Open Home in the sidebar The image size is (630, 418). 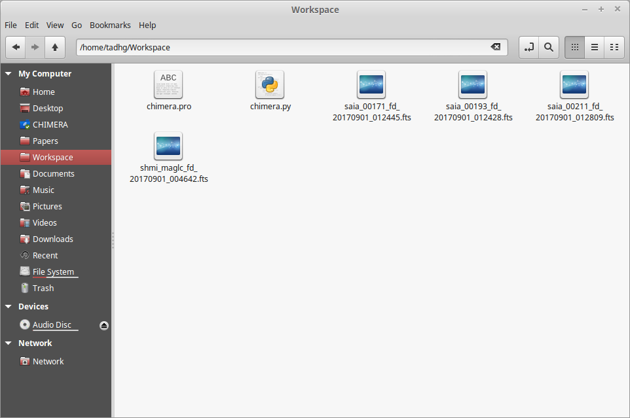tap(56, 92)
